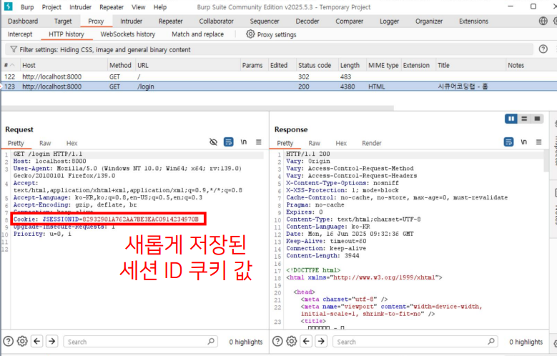The height and width of the screenshot is (356, 557).
Task: Open Response search help icon
Action: coord(277,342)
